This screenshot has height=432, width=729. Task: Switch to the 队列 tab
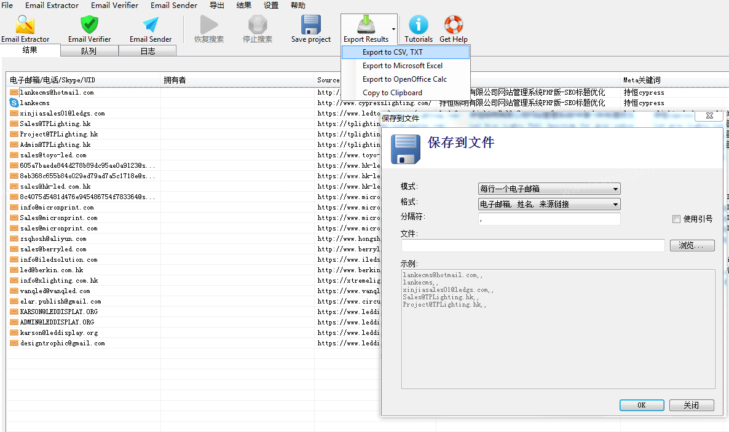(x=89, y=50)
